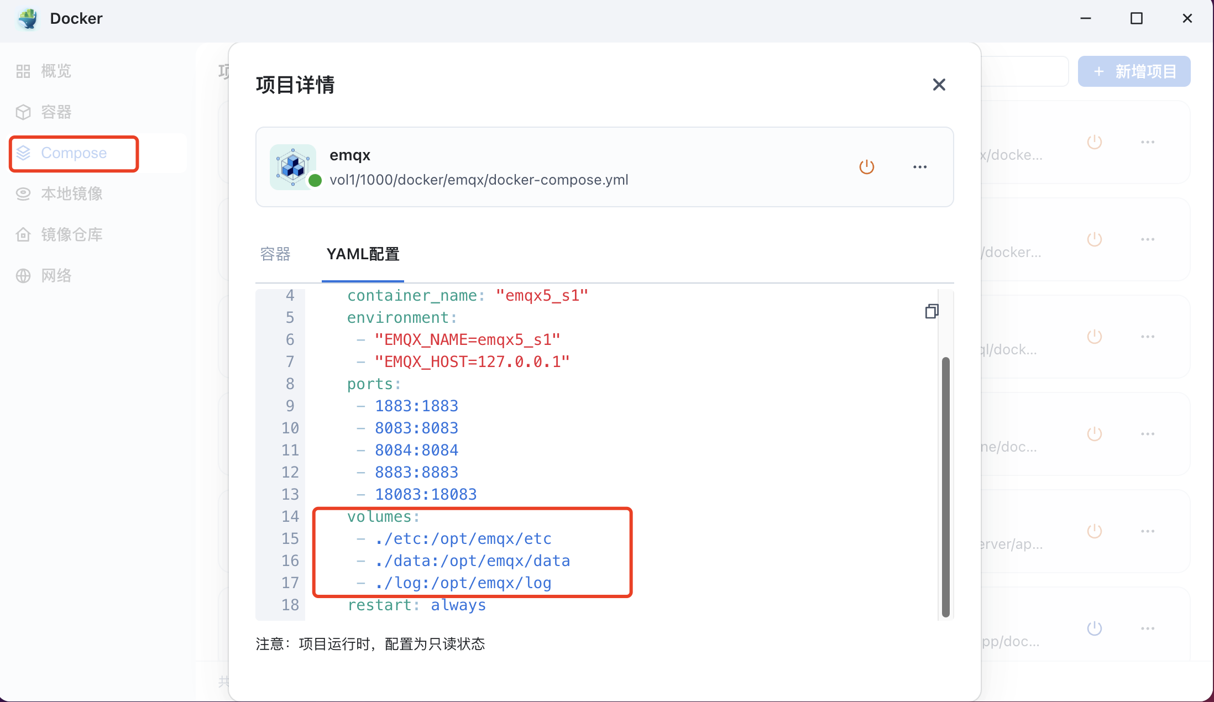Toggle power of first project in list
The height and width of the screenshot is (702, 1214).
1095,142
